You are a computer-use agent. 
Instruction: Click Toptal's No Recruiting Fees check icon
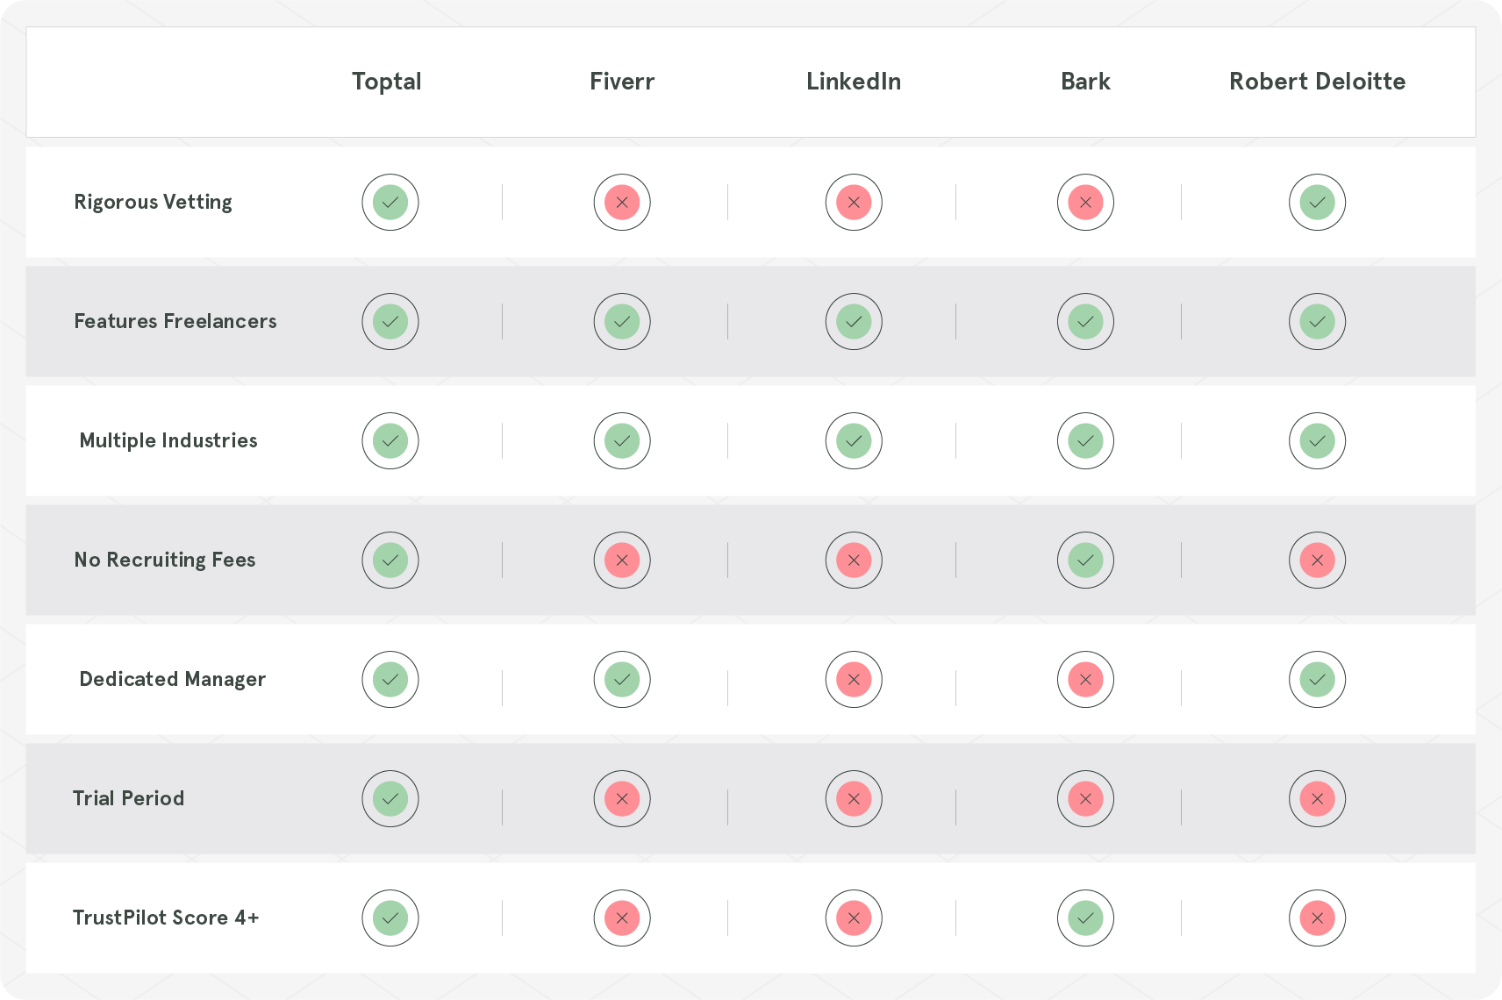(390, 561)
